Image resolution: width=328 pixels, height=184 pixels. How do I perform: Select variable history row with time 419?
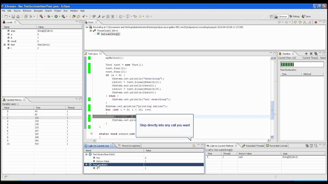pos(42,144)
